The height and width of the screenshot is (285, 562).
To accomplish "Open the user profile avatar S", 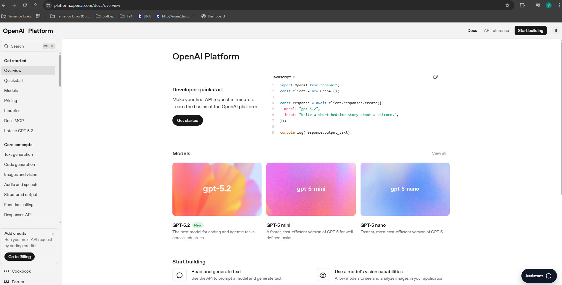I will coord(555,30).
